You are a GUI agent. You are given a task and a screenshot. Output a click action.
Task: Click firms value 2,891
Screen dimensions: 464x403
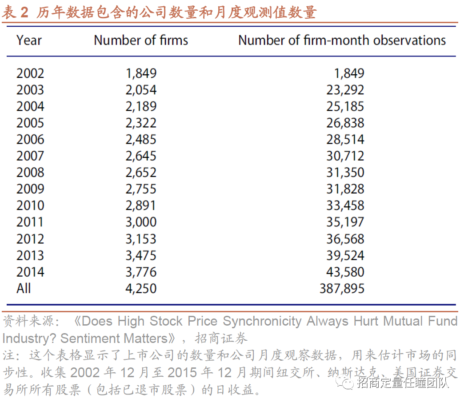click(x=141, y=206)
